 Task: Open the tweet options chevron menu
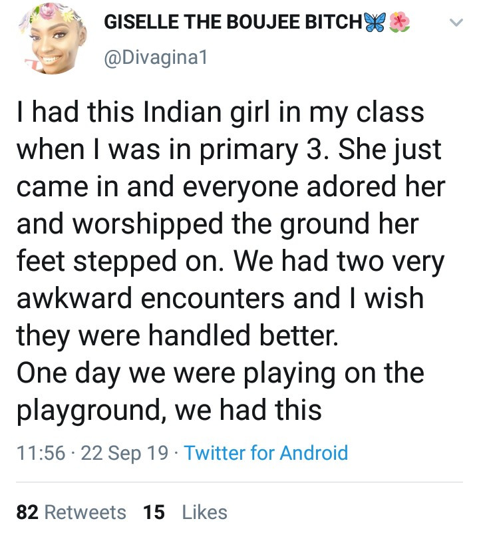456,24
